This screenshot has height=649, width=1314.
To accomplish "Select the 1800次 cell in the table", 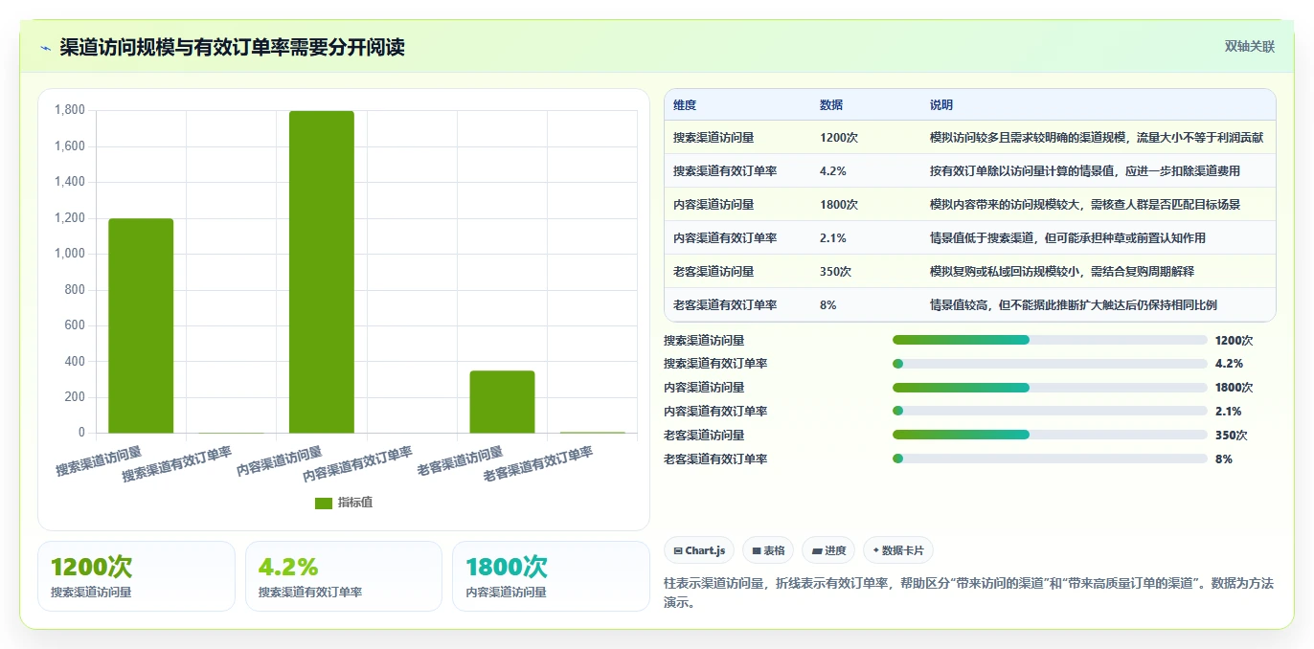I will (x=839, y=205).
